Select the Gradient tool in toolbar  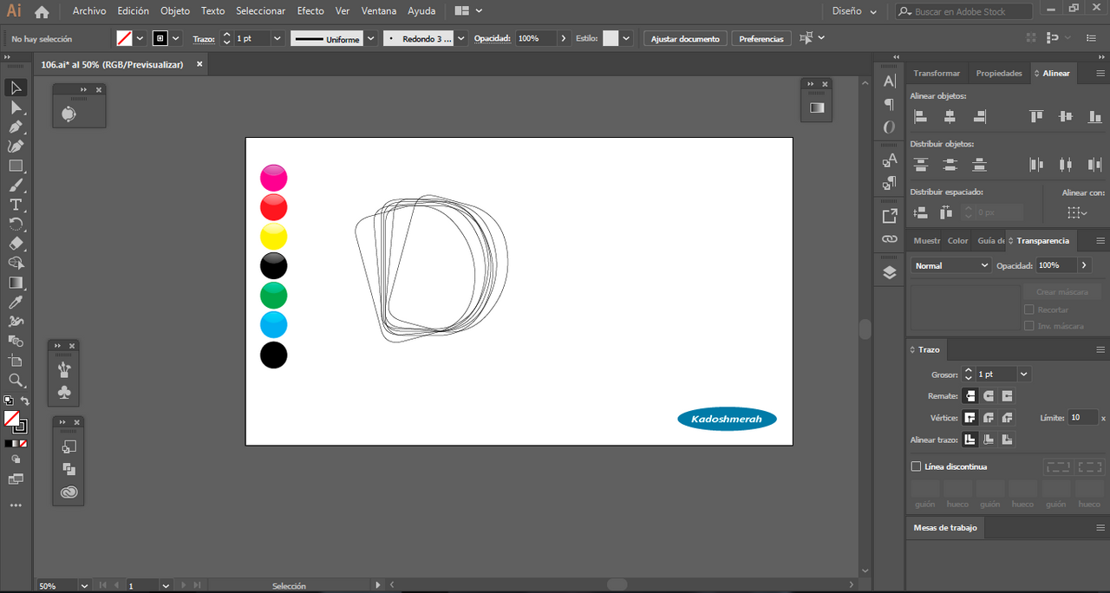tap(16, 283)
